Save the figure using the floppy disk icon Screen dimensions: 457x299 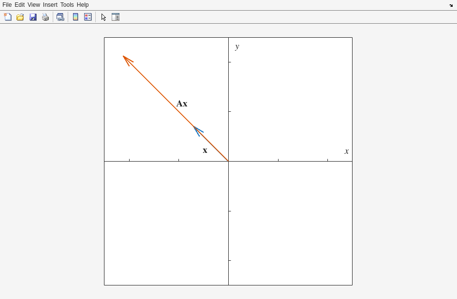(33, 17)
